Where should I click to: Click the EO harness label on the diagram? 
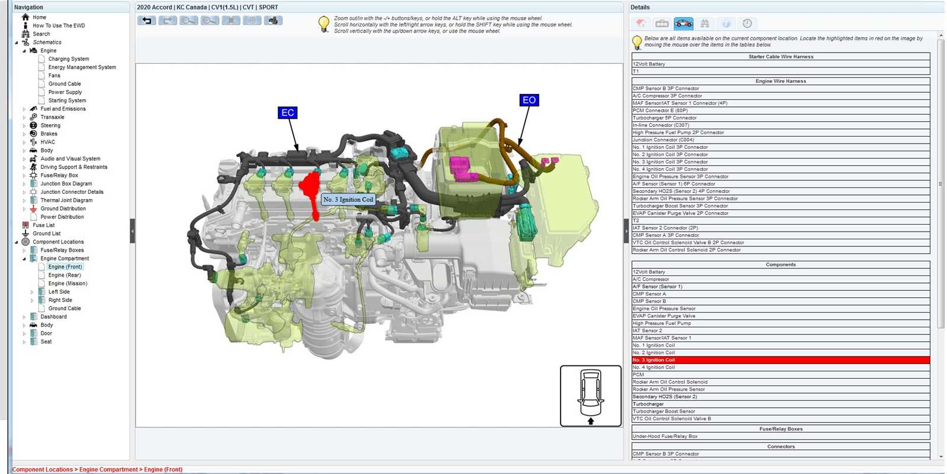point(529,100)
